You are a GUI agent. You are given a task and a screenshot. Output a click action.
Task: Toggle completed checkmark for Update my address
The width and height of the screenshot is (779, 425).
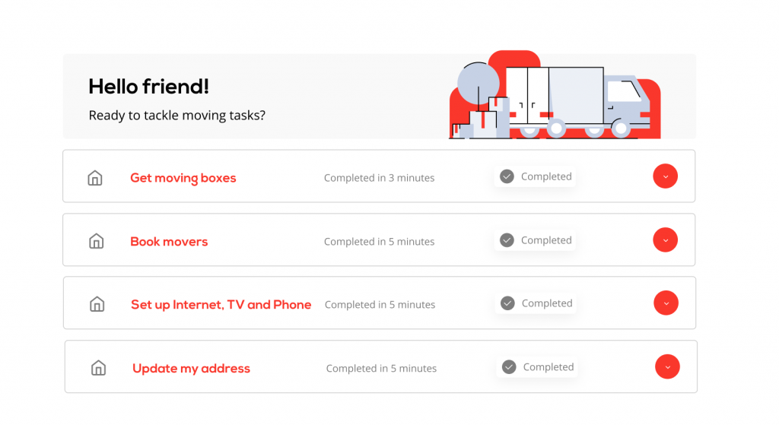pos(509,367)
